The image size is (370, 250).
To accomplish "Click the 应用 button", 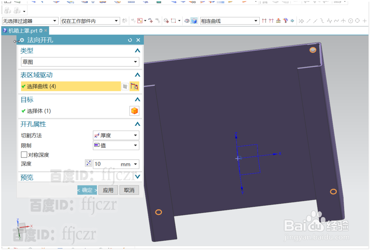I will (108, 190).
